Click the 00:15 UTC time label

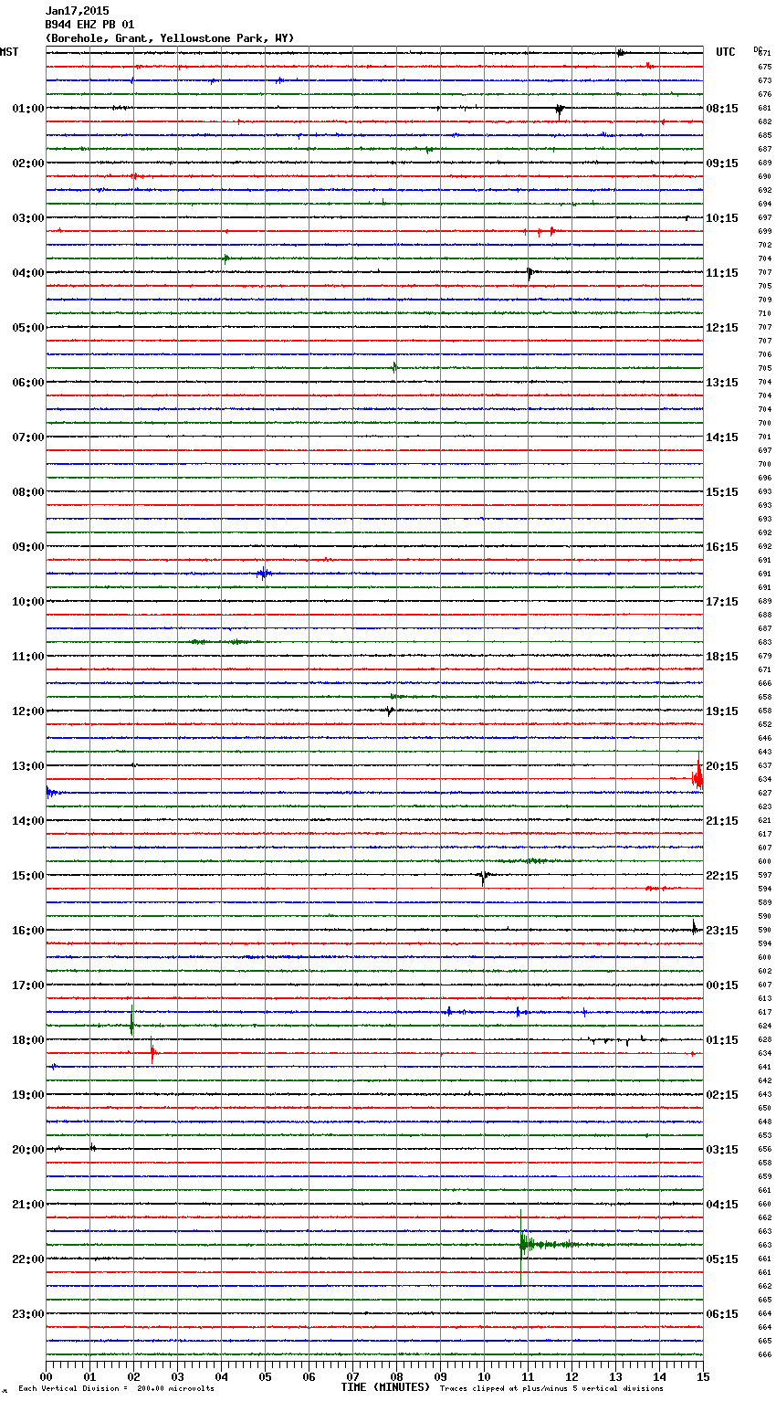click(722, 985)
